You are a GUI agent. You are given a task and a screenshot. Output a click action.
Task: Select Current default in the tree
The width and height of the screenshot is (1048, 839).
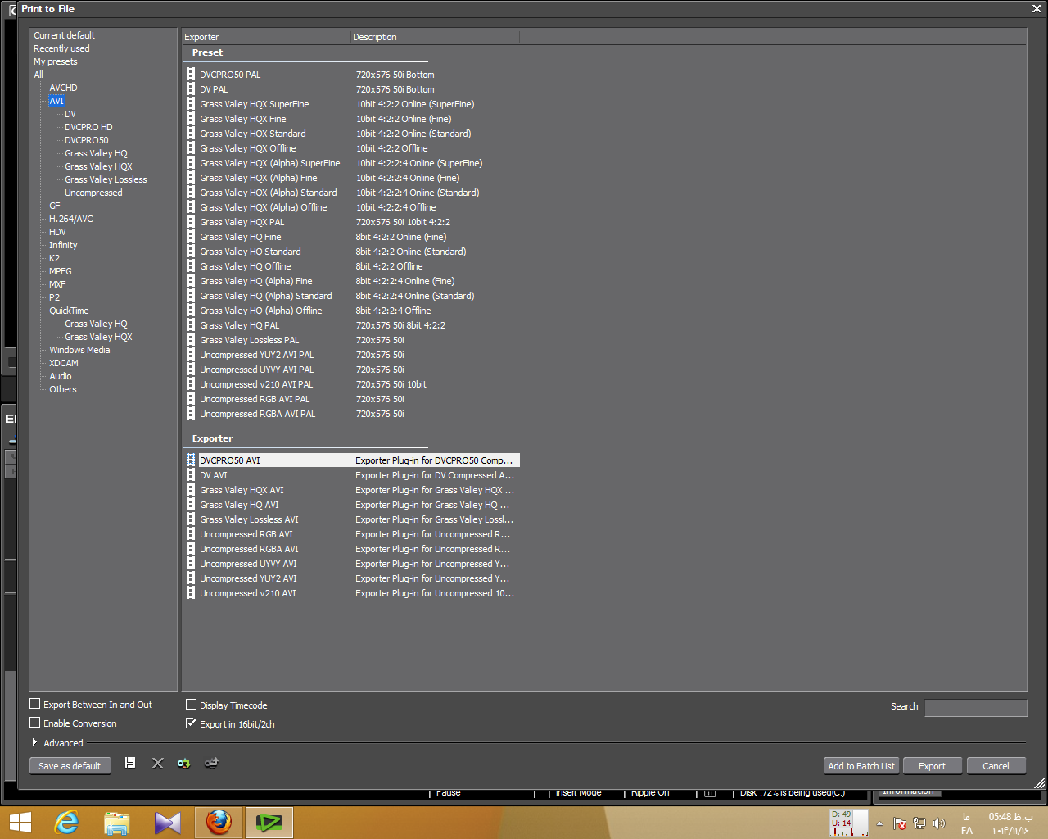pyautogui.click(x=64, y=35)
